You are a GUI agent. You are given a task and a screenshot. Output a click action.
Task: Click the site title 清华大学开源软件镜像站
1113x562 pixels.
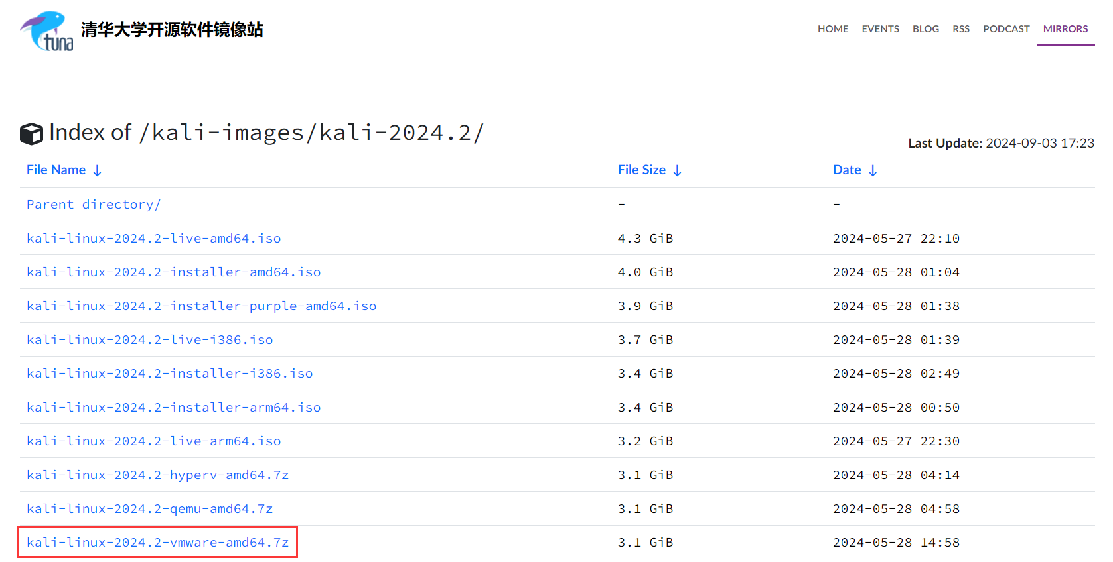tap(172, 30)
